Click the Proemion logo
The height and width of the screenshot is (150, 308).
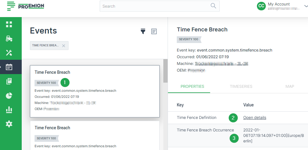pos(26,6)
